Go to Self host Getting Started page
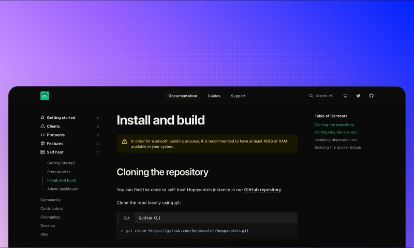This screenshot has width=414, height=248. (61, 163)
